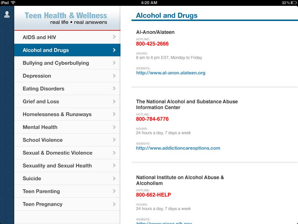Open the niaaa.nih.gov website link
This screenshot has width=298, height=224.
click(x=164, y=223)
